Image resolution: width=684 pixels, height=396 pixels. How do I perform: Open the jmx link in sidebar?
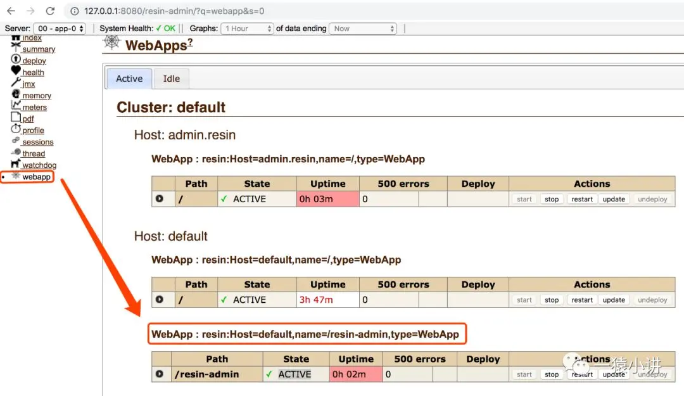coord(28,84)
